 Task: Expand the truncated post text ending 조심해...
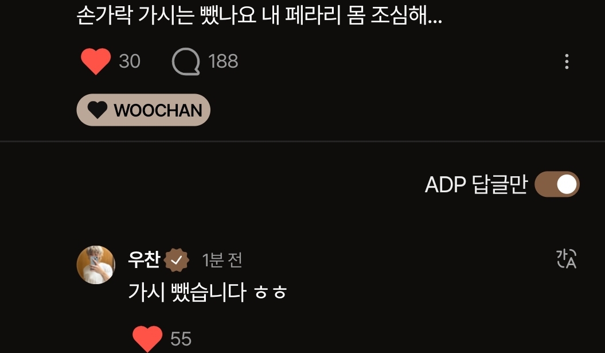click(x=259, y=15)
